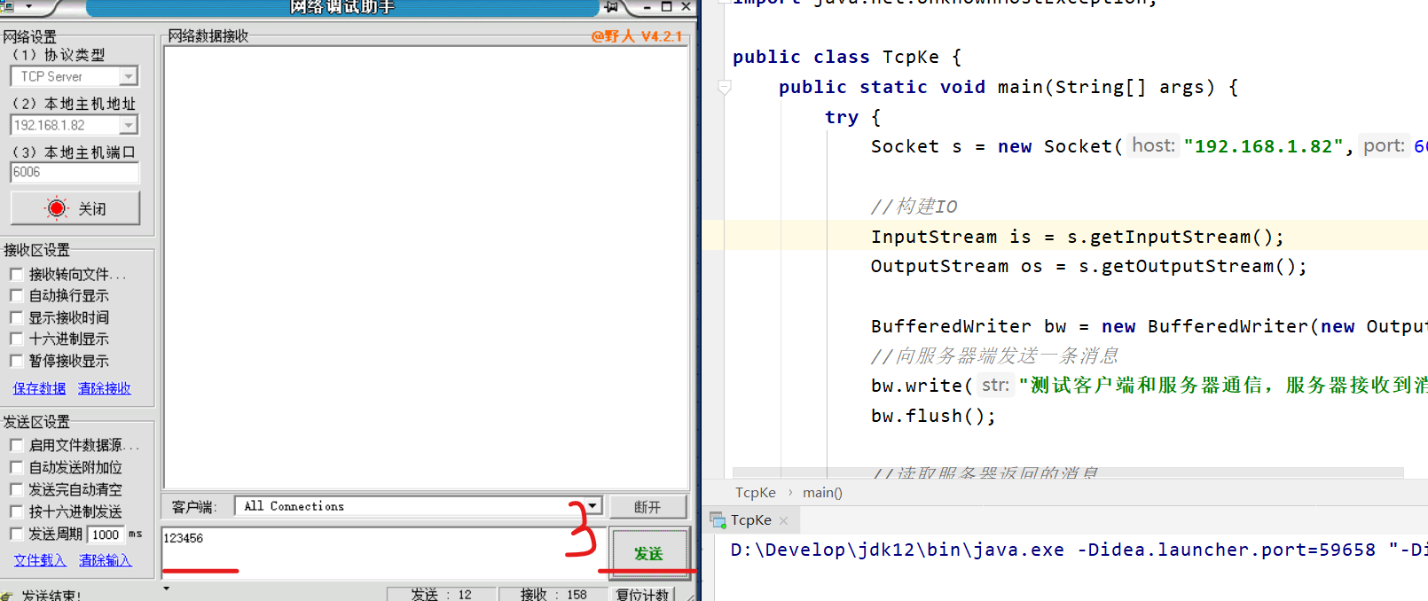Open the TcpKe run tab in IDE

click(750, 520)
